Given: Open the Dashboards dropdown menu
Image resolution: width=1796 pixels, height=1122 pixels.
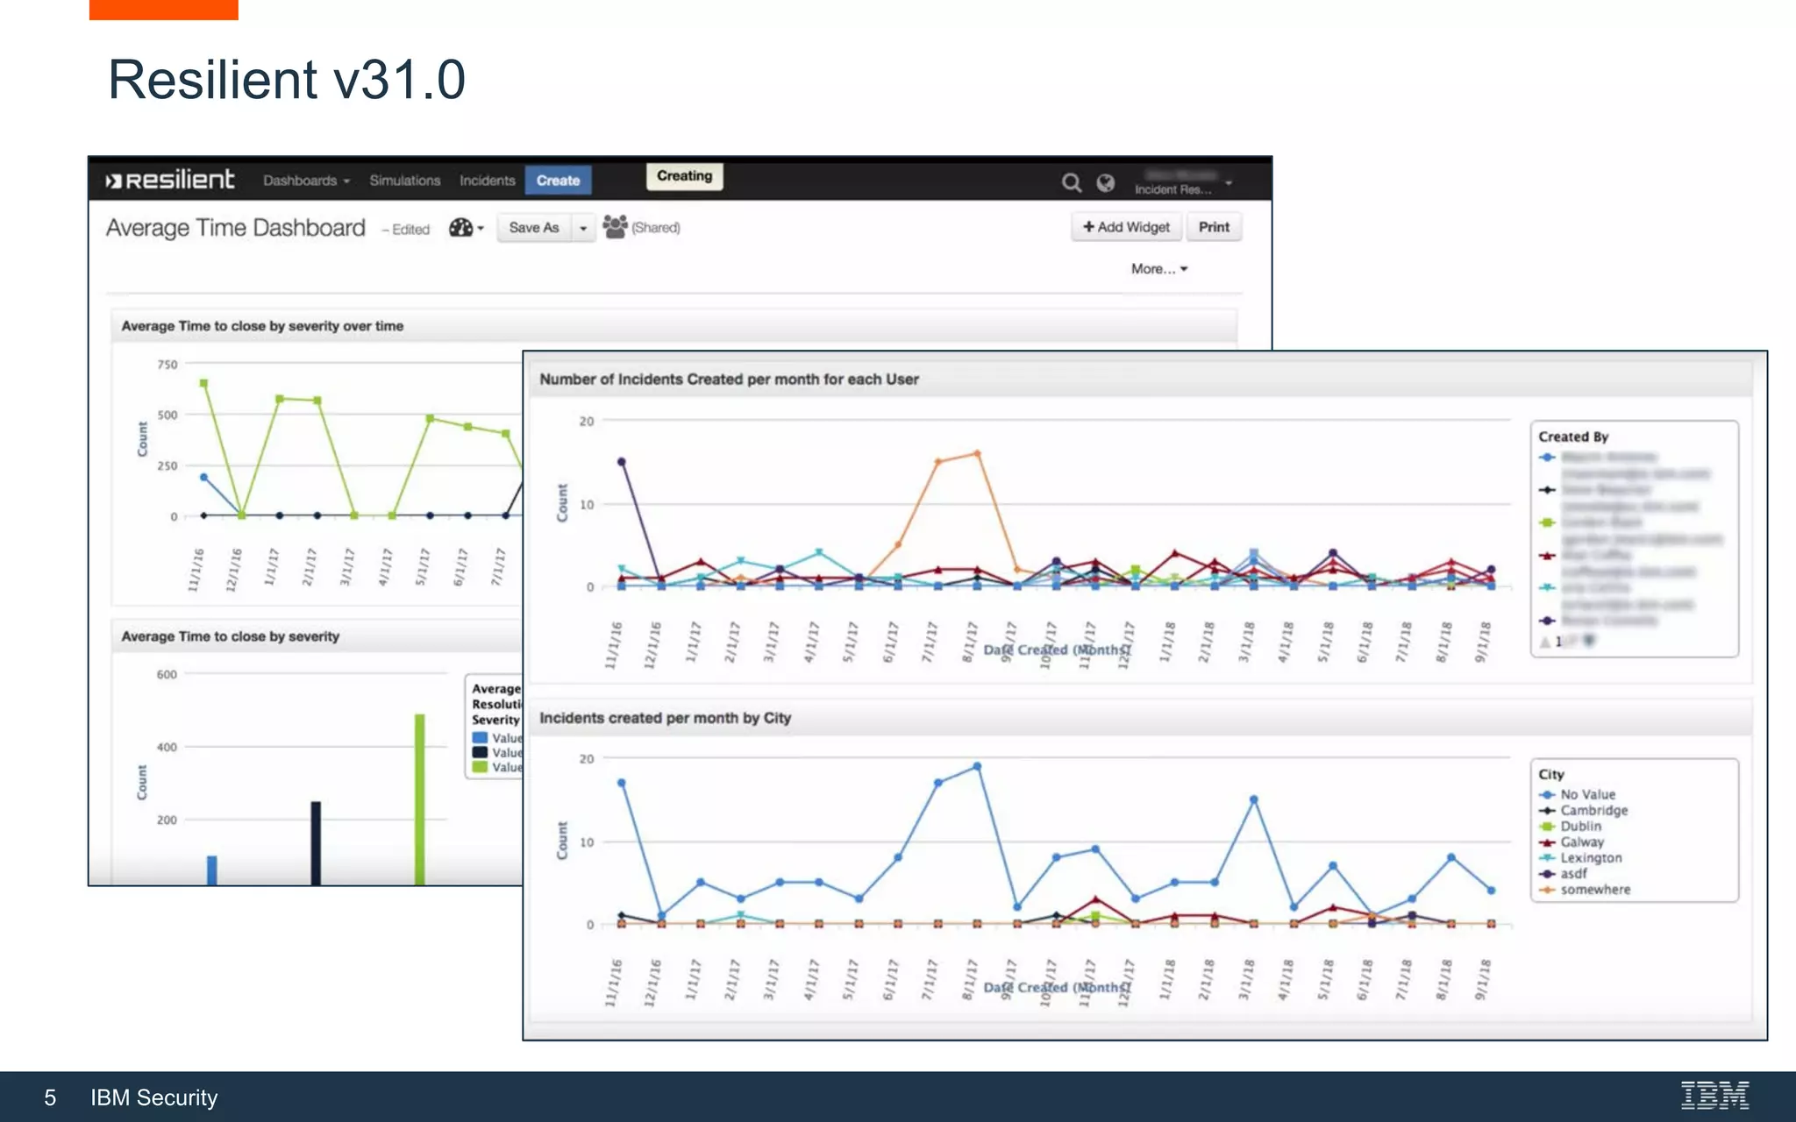Looking at the screenshot, I should [306, 181].
